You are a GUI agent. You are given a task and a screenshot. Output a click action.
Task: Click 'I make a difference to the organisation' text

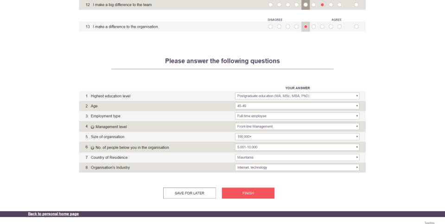pyautogui.click(x=125, y=27)
